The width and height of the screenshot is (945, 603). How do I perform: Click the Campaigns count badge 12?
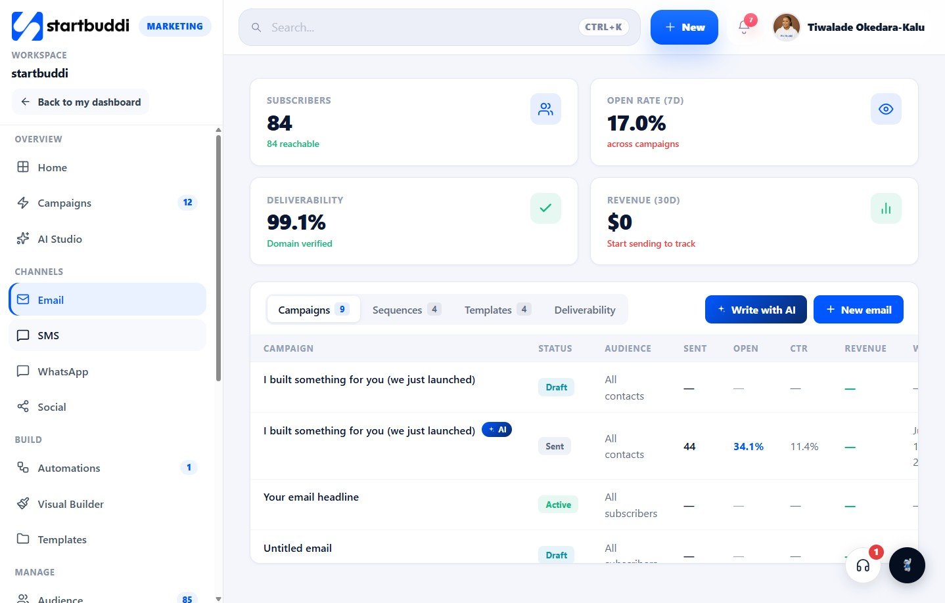tap(187, 202)
